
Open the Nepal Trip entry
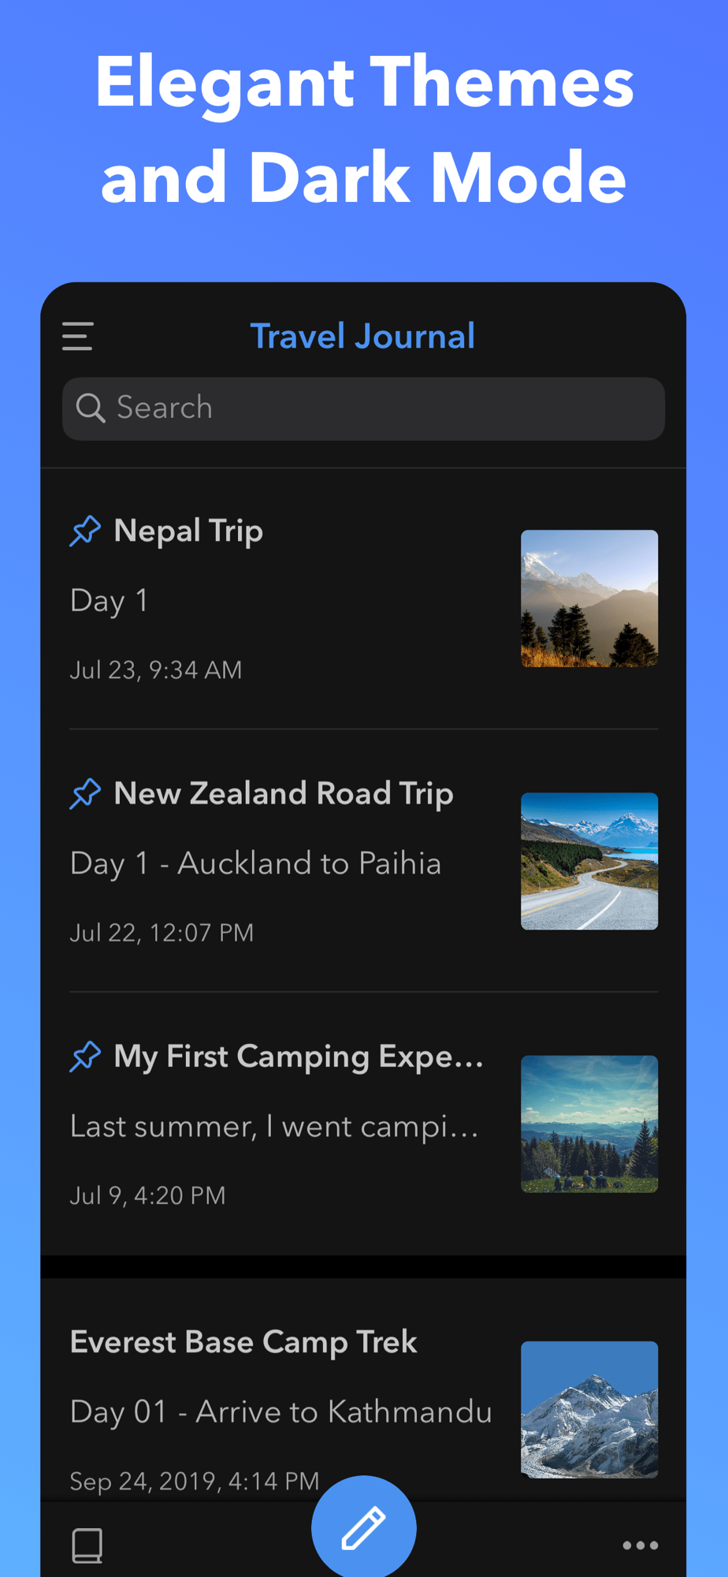tap(189, 531)
